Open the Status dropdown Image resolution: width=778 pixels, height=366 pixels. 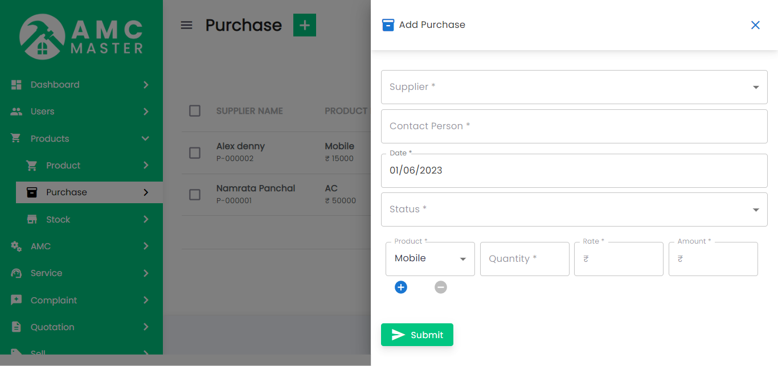point(574,209)
